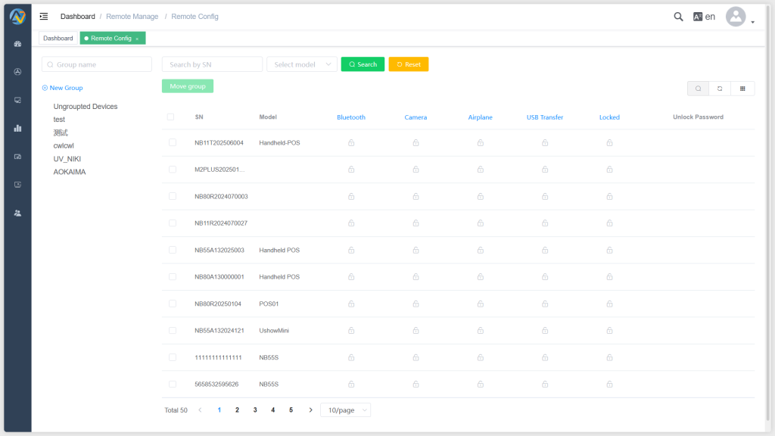The image size is (775, 436).
Task: Click Locked icon for 5658532595626 row
Action: pos(609,384)
